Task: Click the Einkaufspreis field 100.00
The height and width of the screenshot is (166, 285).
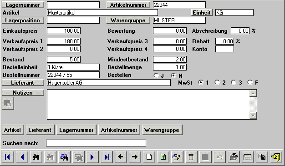Action: 64,30
